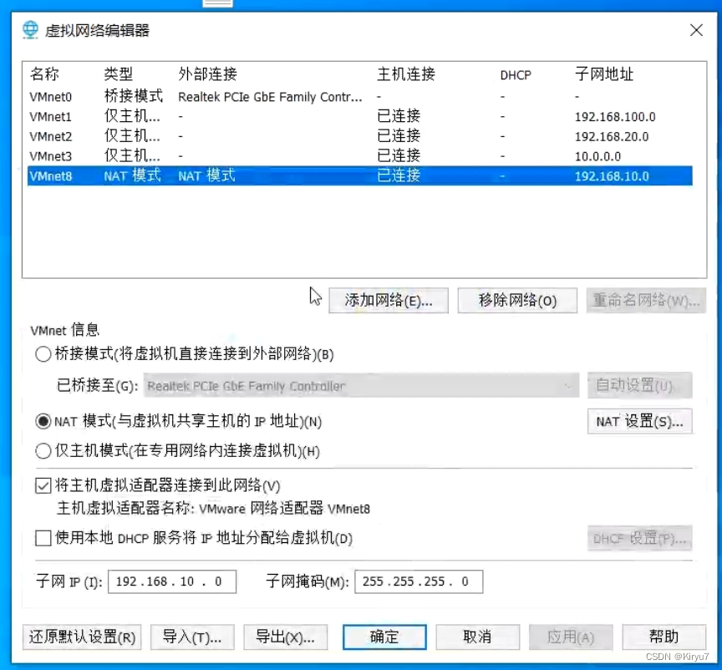Click the 添加网络 button
Screen dimensions: 722x670
pos(389,301)
